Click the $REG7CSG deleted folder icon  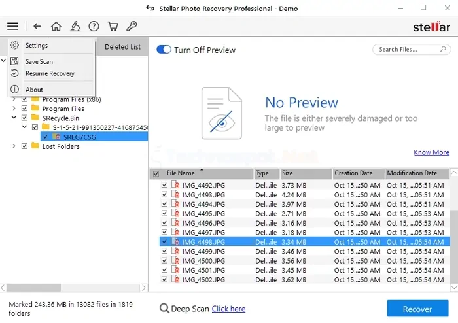(56, 136)
